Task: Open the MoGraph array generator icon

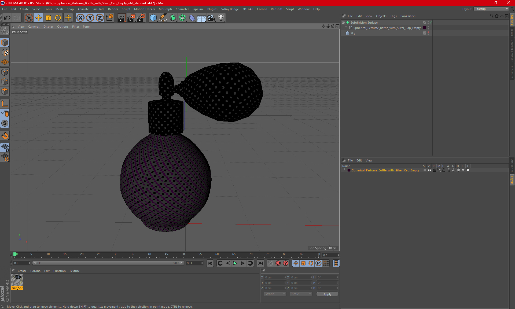Action: tap(182, 18)
